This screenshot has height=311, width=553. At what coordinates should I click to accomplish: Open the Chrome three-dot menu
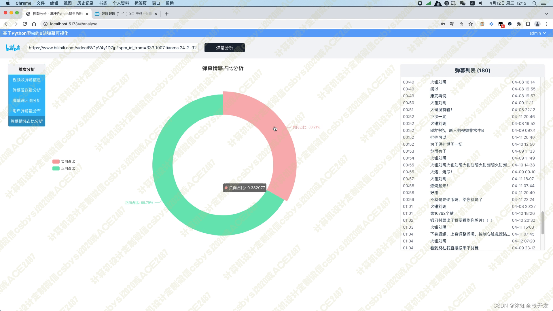(x=547, y=24)
